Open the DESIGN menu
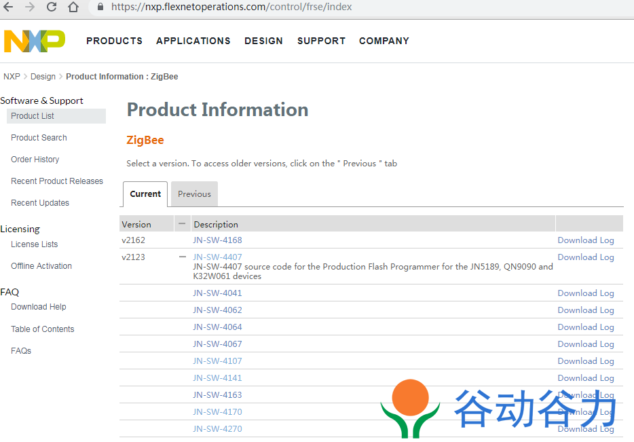 point(263,41)
